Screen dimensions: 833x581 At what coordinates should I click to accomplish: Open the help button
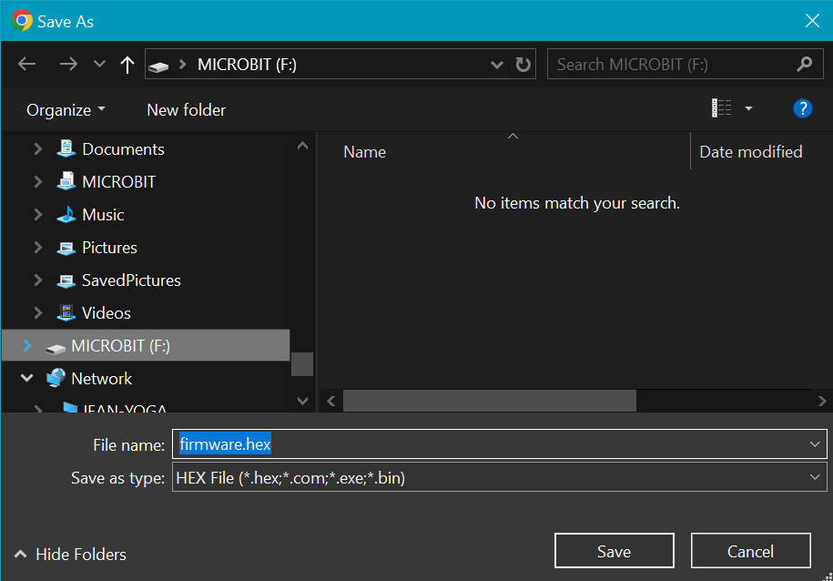tap(802, 108)
